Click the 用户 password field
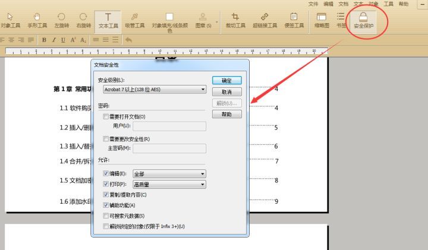This screenshot has width=428, height=250. (169, 126)
